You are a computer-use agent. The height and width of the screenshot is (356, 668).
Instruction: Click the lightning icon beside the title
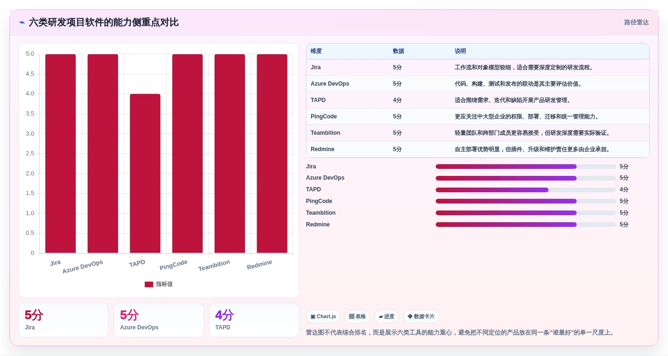pyautogui.click(x=22, y=22)
